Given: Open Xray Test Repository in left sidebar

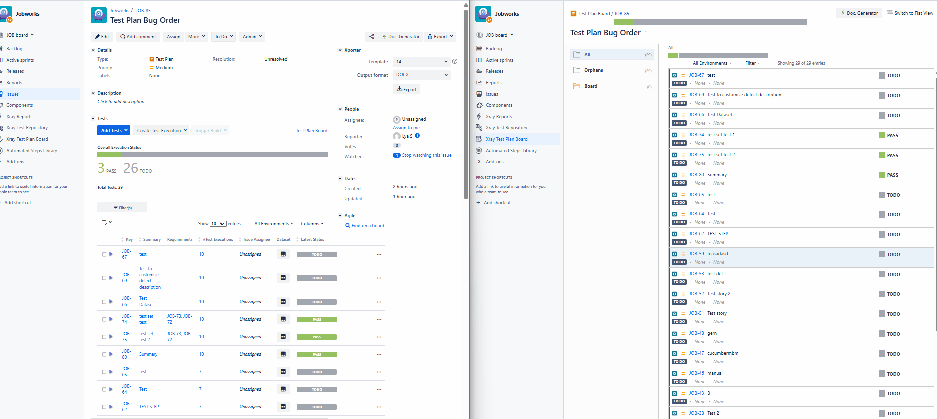Looking at the screenshot, I should [27, 128].
